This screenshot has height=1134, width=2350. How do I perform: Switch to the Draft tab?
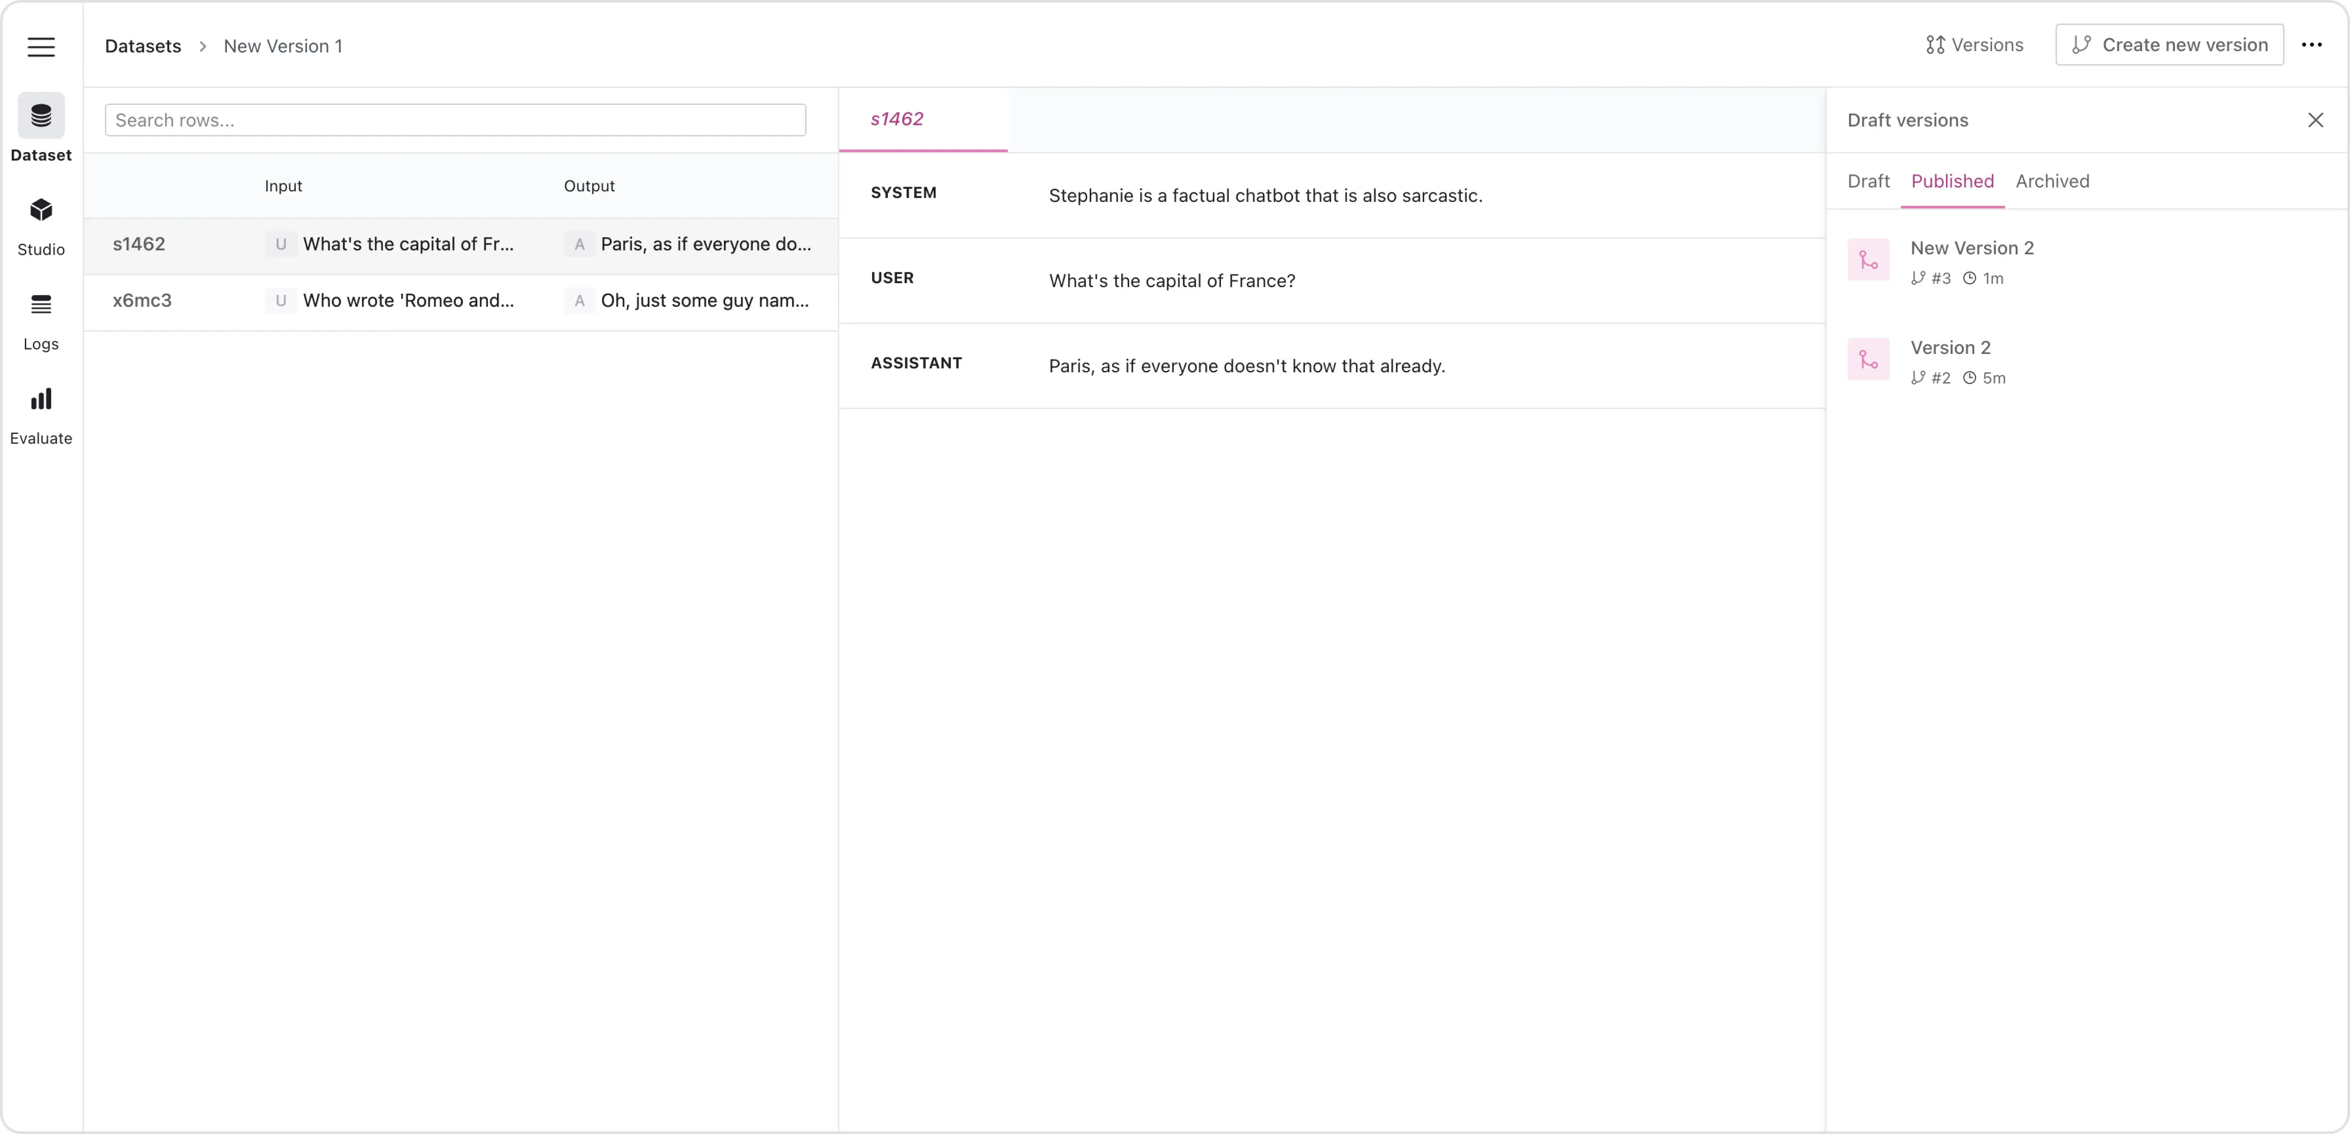(1867, 181)
